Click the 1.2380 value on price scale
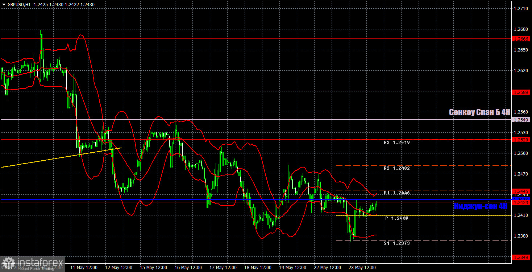 (x=521, y=236)
